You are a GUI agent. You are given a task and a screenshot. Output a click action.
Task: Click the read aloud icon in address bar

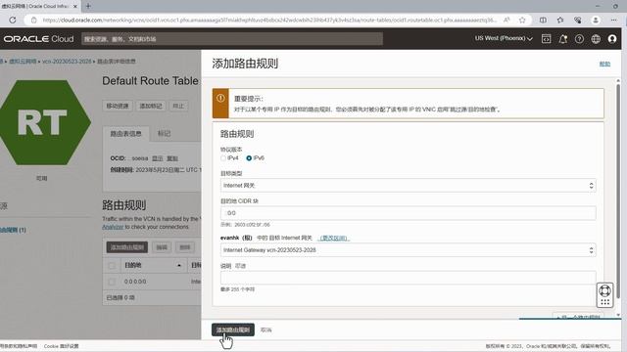coord(506,20)
